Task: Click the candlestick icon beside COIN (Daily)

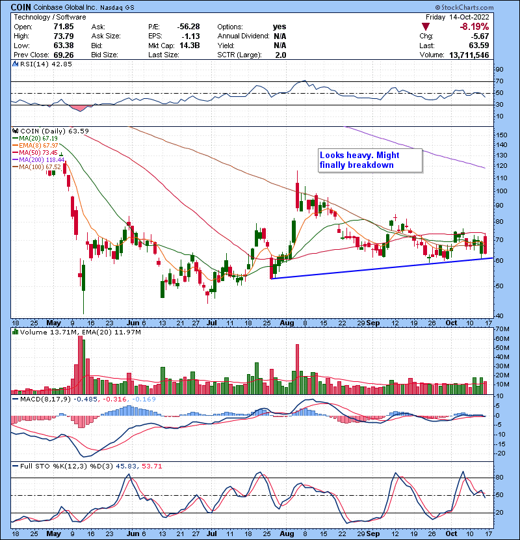Action: [x=15, y=131]
